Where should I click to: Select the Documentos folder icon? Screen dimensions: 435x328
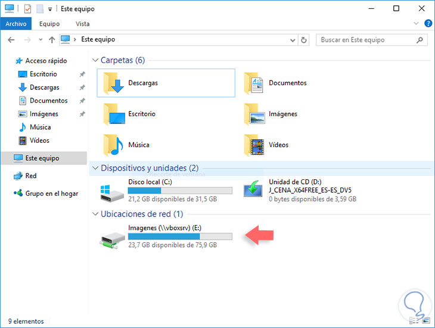pyautogui.click(x=254, y=83)
